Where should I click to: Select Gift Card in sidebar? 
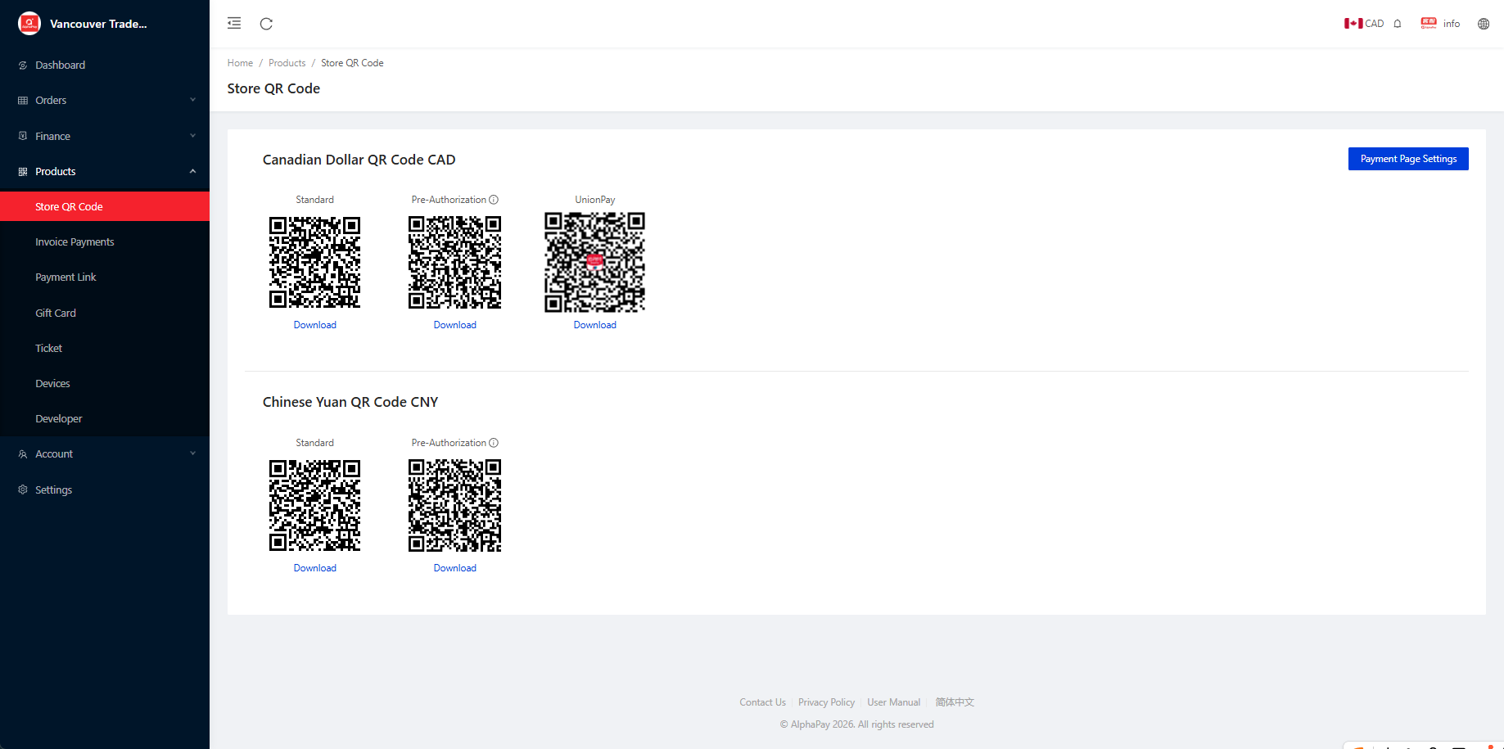click(56, 314)
